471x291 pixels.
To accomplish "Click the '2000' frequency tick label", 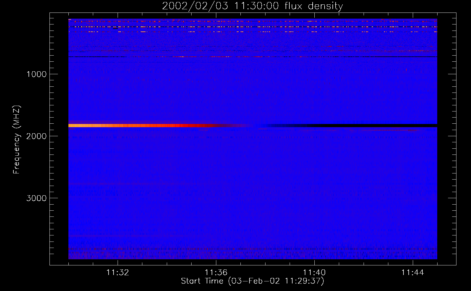I will pyautogui.click(x=36, y=136).
